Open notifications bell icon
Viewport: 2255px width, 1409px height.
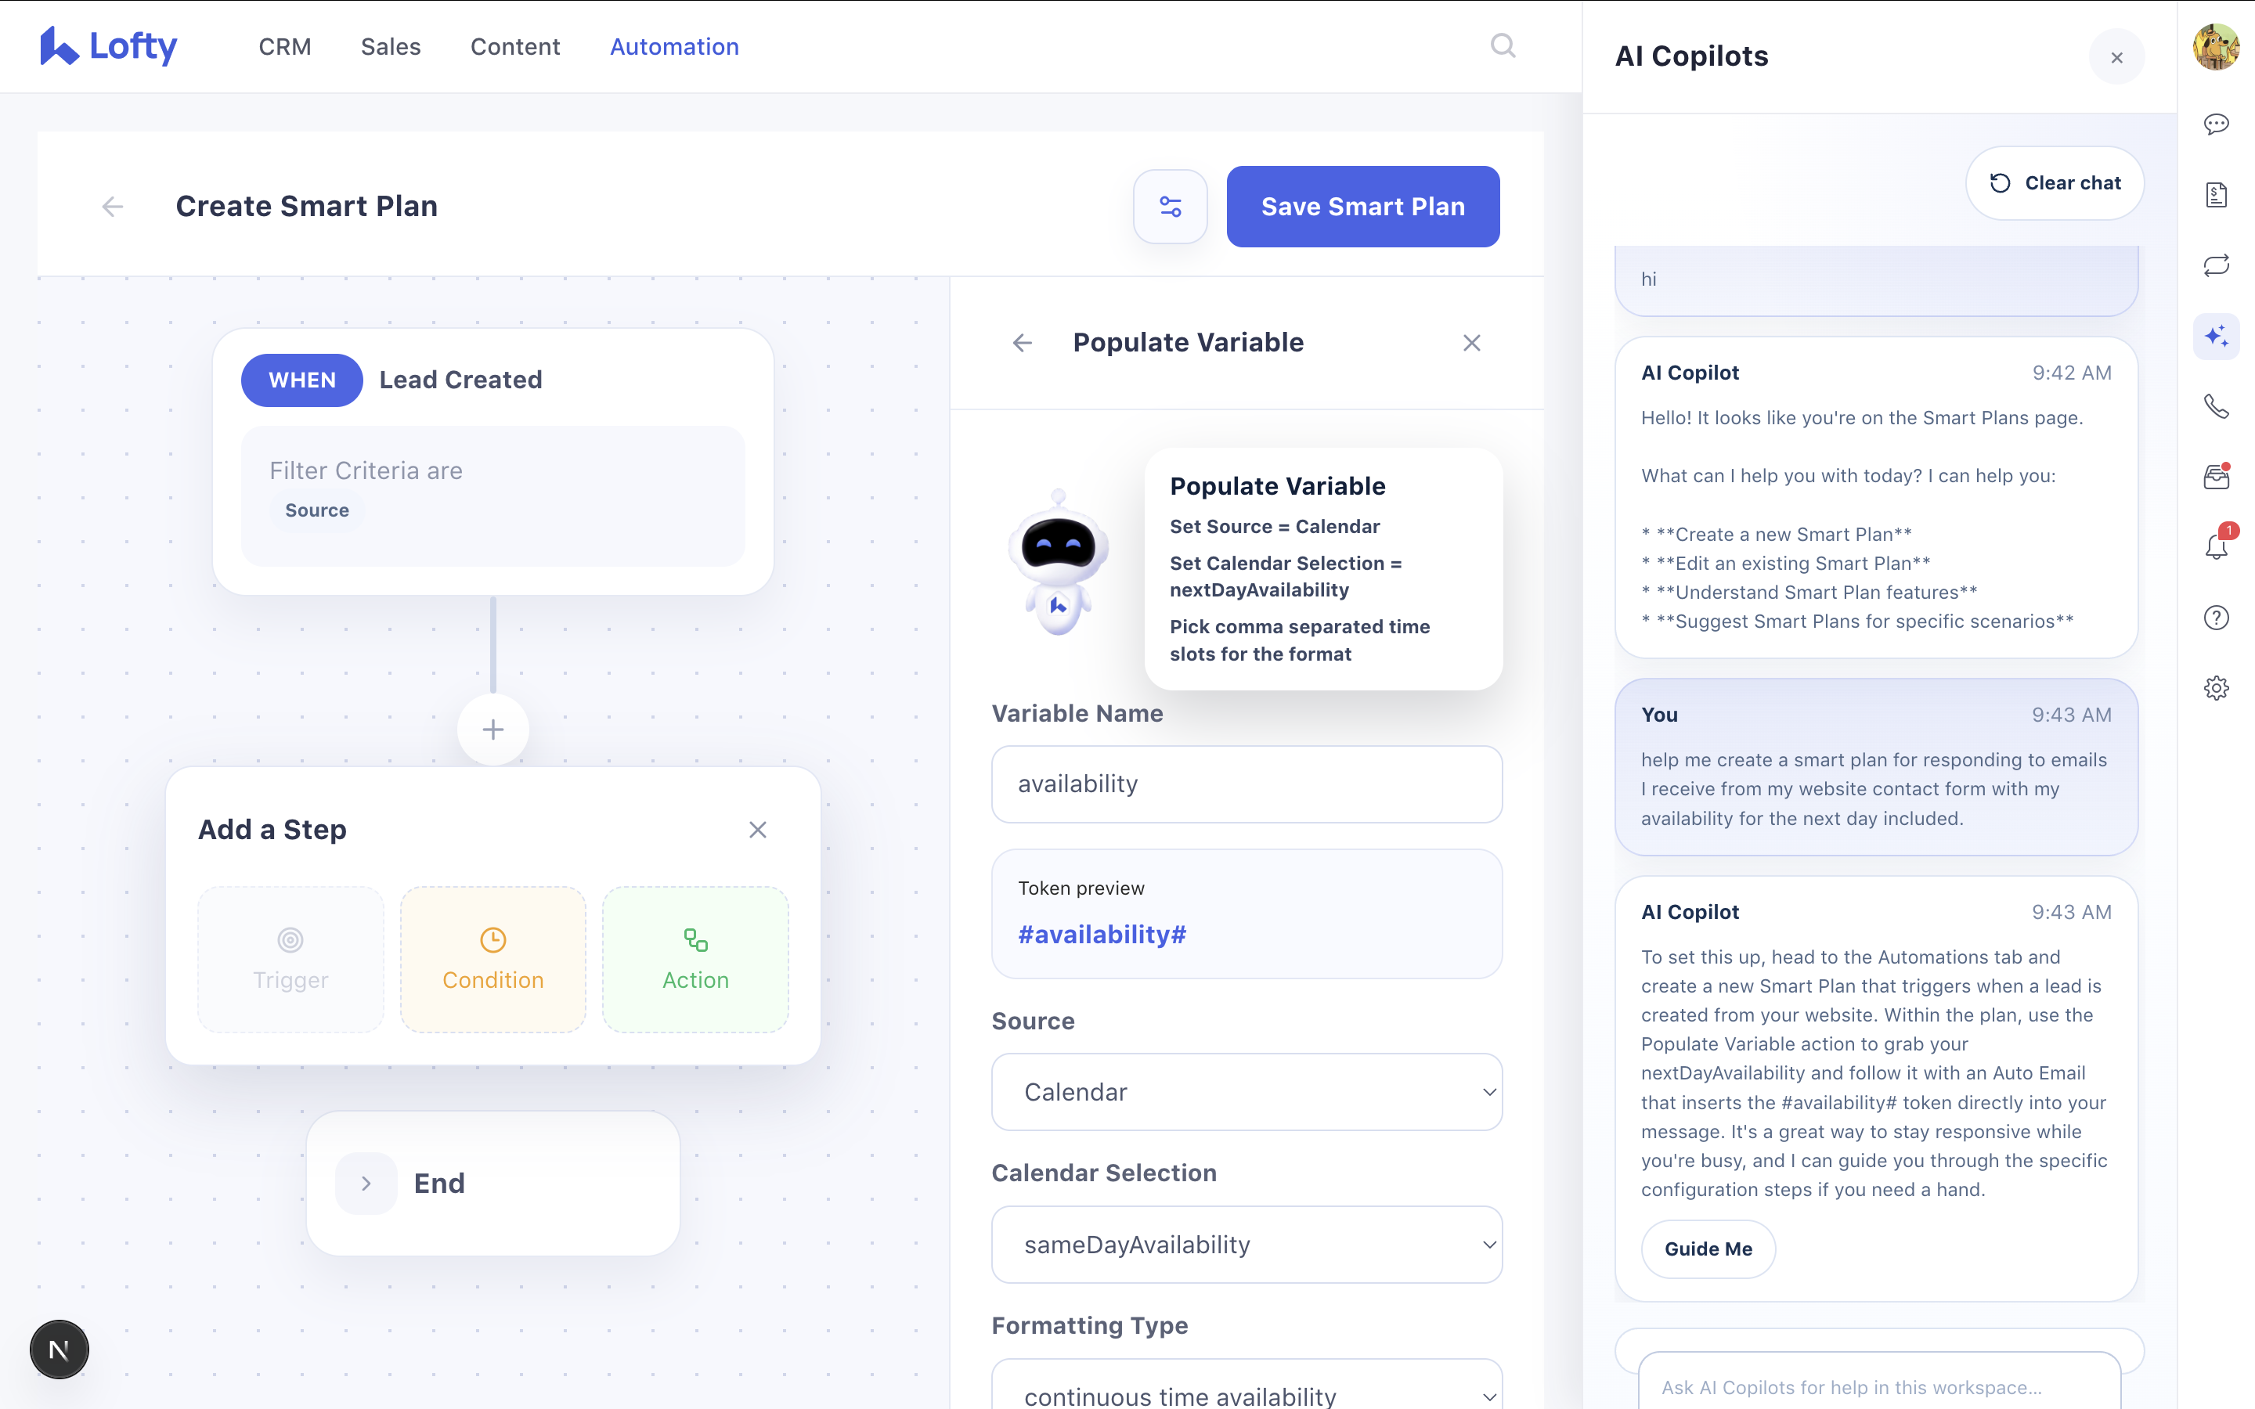pyautogui.click(x=2216, y=547)
